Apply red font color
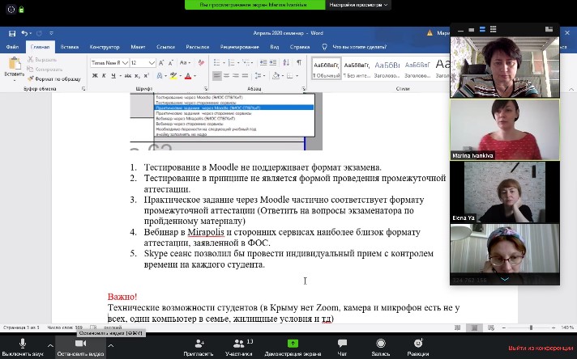Image resolution: width=577 pixels, height=359 pixels. [x=188, y=76]
